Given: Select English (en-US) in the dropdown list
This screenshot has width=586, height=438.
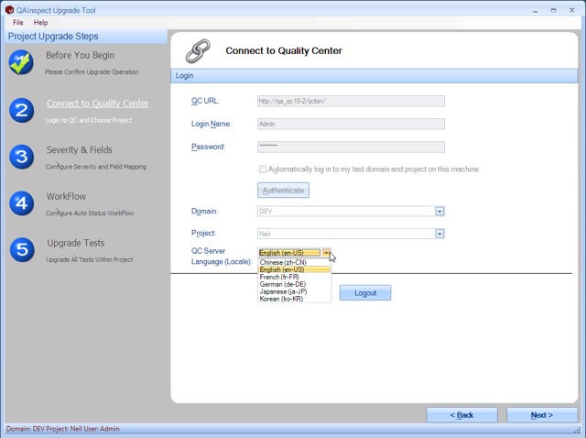Looking at the screenshot, I should (x=295, y=269).
